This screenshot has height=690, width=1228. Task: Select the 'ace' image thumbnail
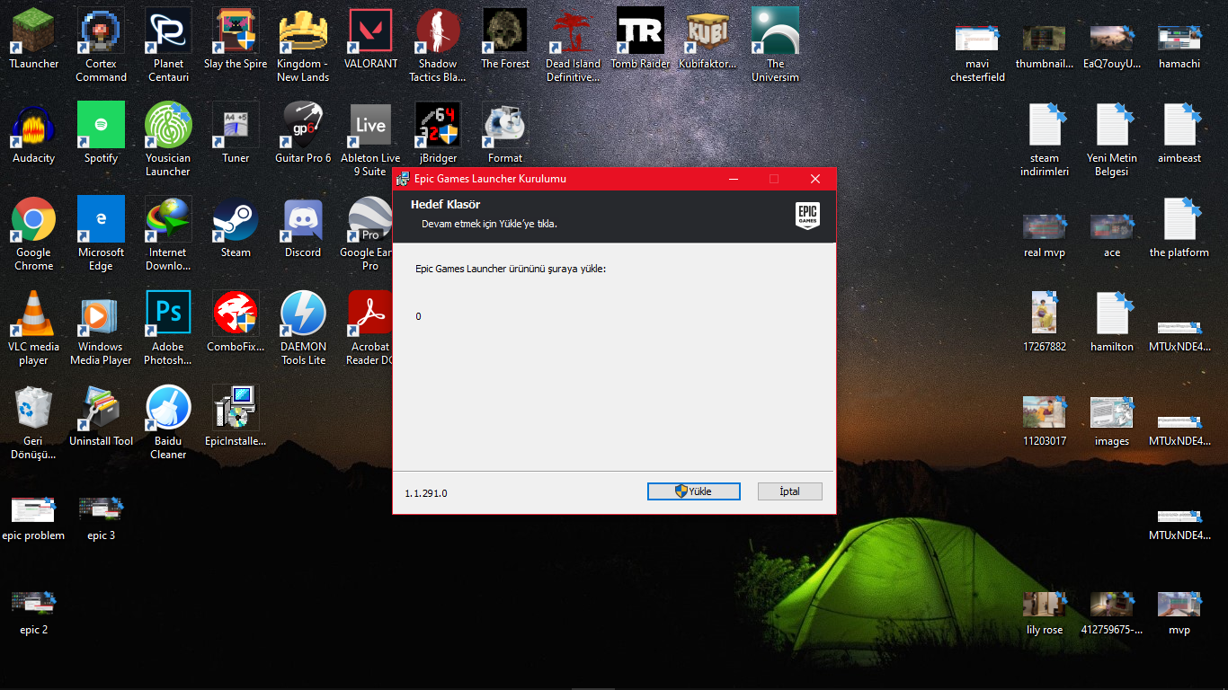(1112, 235)
